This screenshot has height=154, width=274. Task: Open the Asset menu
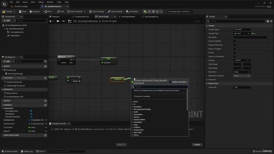25,2
